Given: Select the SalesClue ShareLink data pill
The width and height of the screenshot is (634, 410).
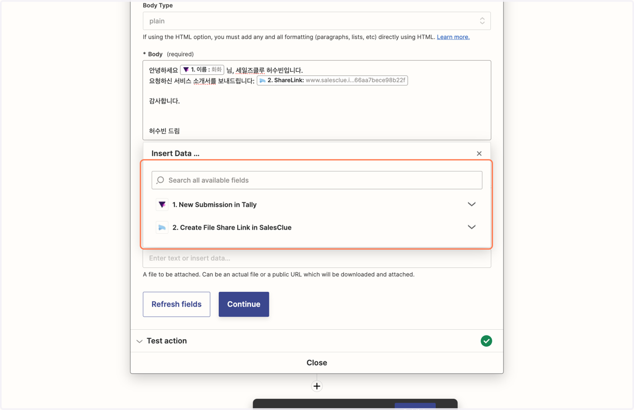Looking at the screenshot, I should point(332,80).
